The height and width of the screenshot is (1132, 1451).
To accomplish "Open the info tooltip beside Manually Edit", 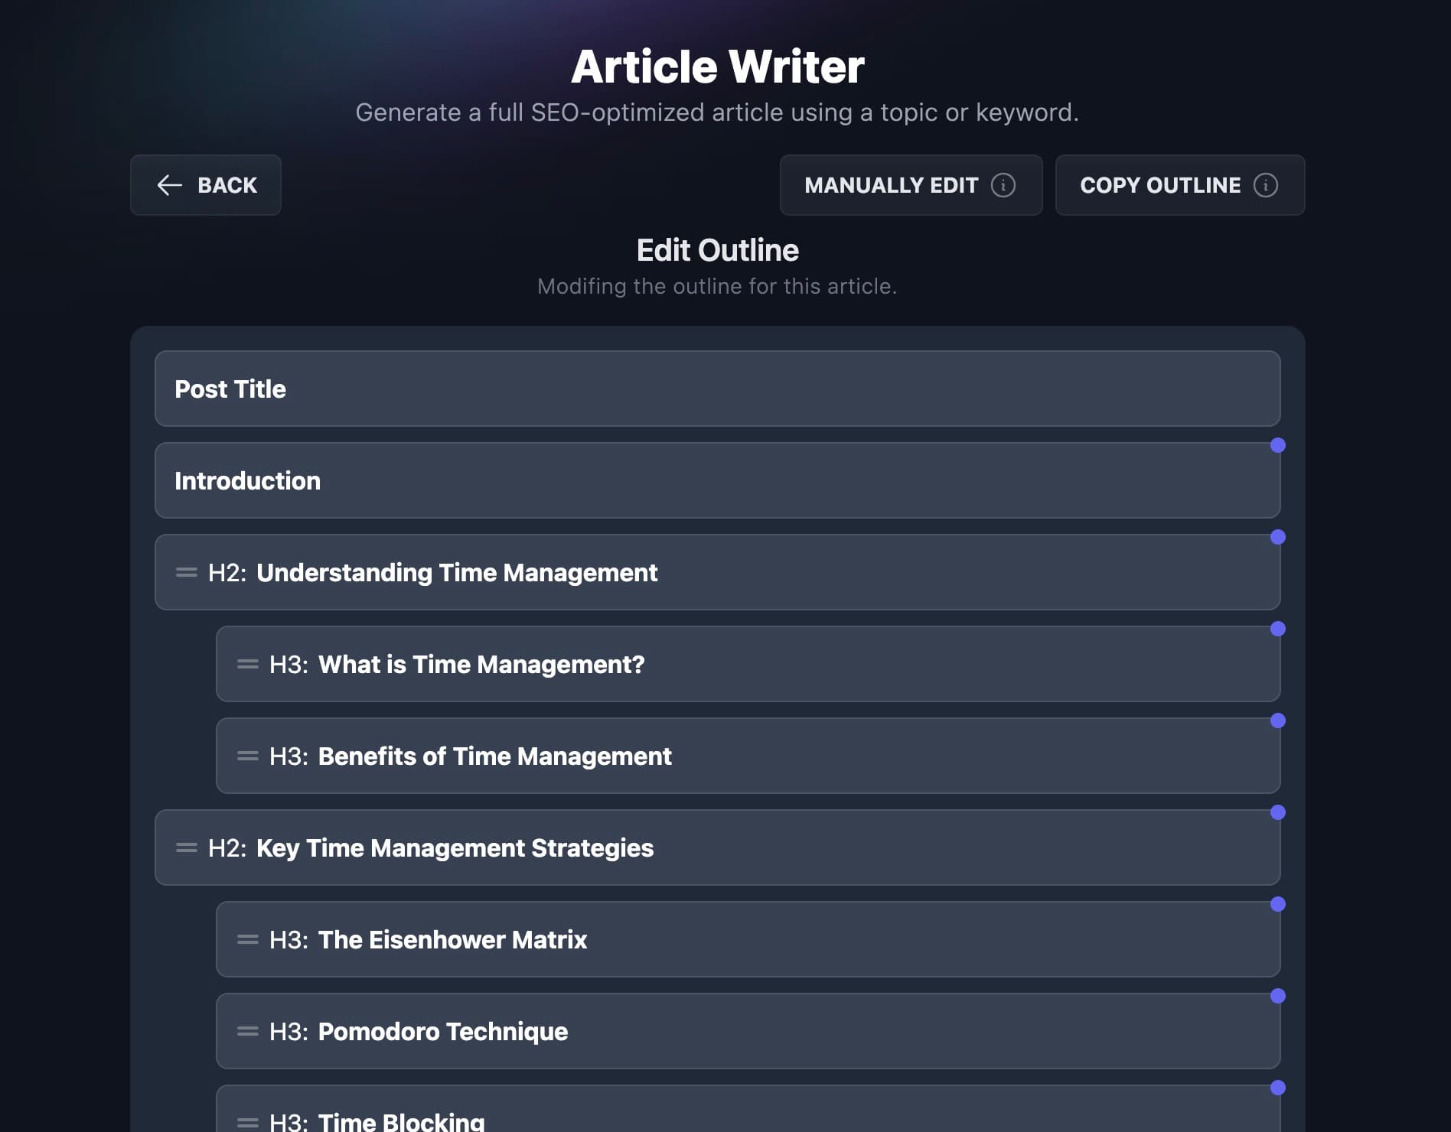I will (1003, 185).
